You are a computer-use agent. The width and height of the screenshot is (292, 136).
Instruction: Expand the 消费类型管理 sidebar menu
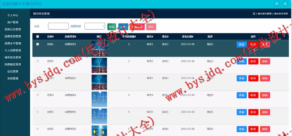(x=13, y=36)
